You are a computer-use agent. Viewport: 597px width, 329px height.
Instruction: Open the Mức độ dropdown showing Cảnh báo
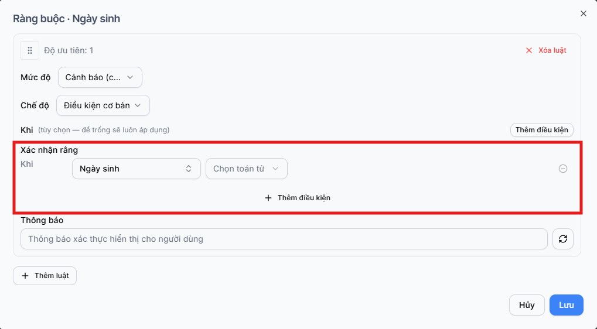pyautogui.click(x=100, y=77)
